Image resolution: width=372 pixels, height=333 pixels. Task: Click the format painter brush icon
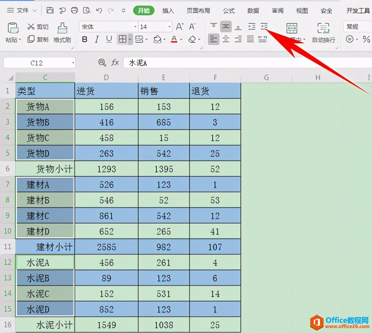click(x=62, y=28)
